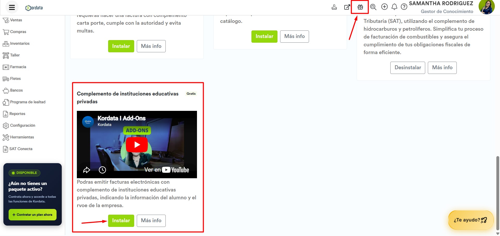Click the Farmacia cross icon
Screen dimensions: 500x236
point(6,67)
